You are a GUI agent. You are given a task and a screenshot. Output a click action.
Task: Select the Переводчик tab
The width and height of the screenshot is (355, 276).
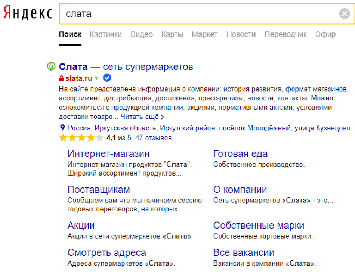tap(285, 34)
